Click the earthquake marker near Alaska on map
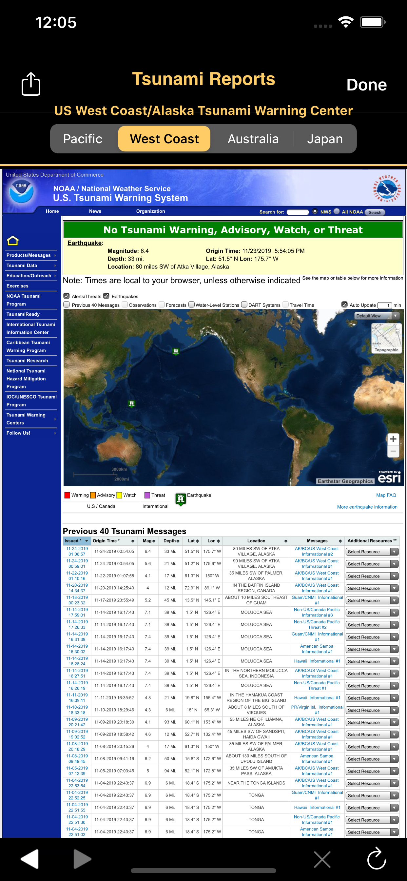Image resolution: width=407 pixels, height=881 pixels. point(176,351)
